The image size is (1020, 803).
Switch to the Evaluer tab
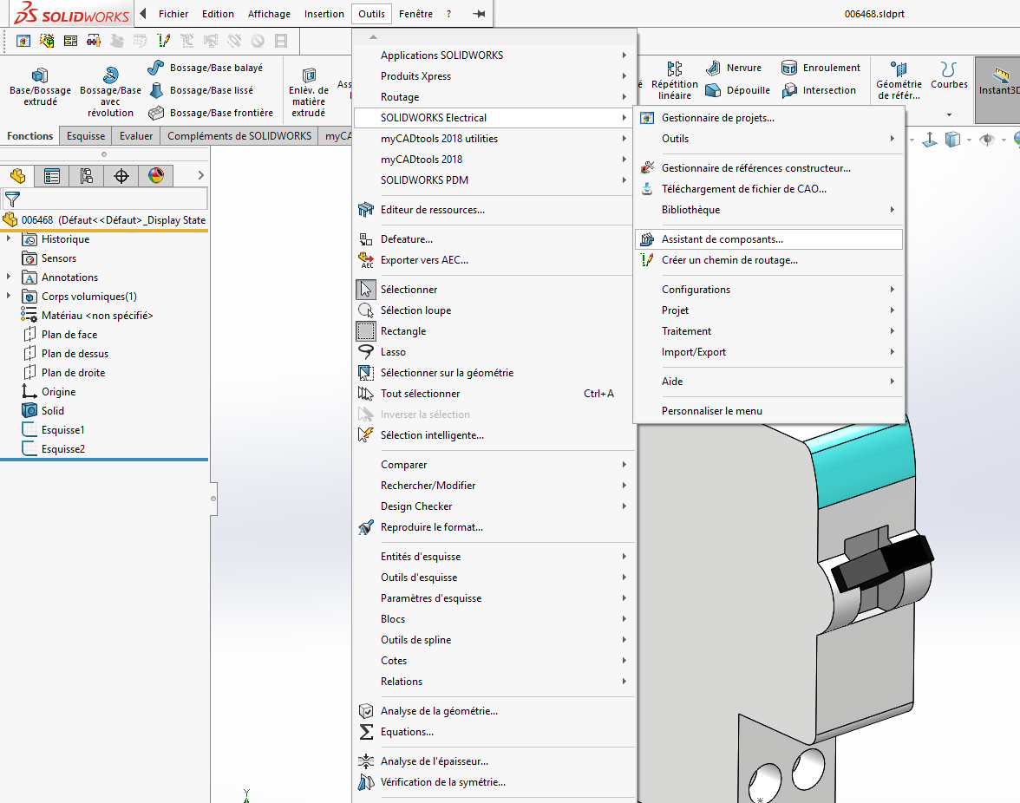click(x=136, y=136)
